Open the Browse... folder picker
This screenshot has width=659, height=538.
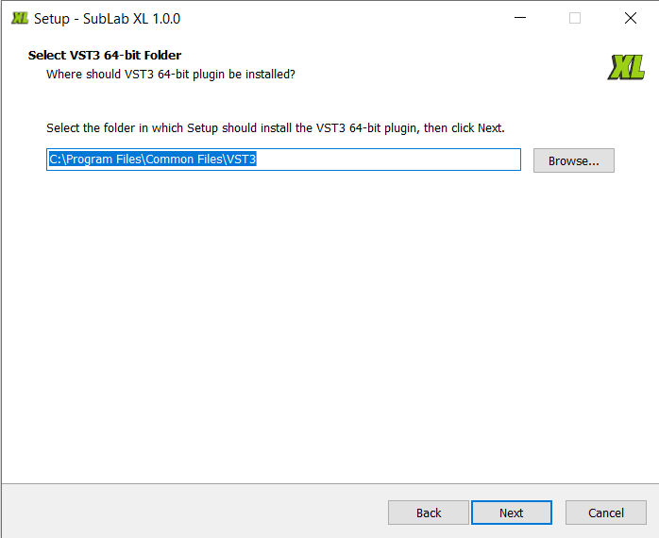573,160
